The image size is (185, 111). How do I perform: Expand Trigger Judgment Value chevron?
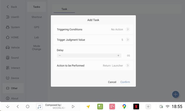pos(128,40)
